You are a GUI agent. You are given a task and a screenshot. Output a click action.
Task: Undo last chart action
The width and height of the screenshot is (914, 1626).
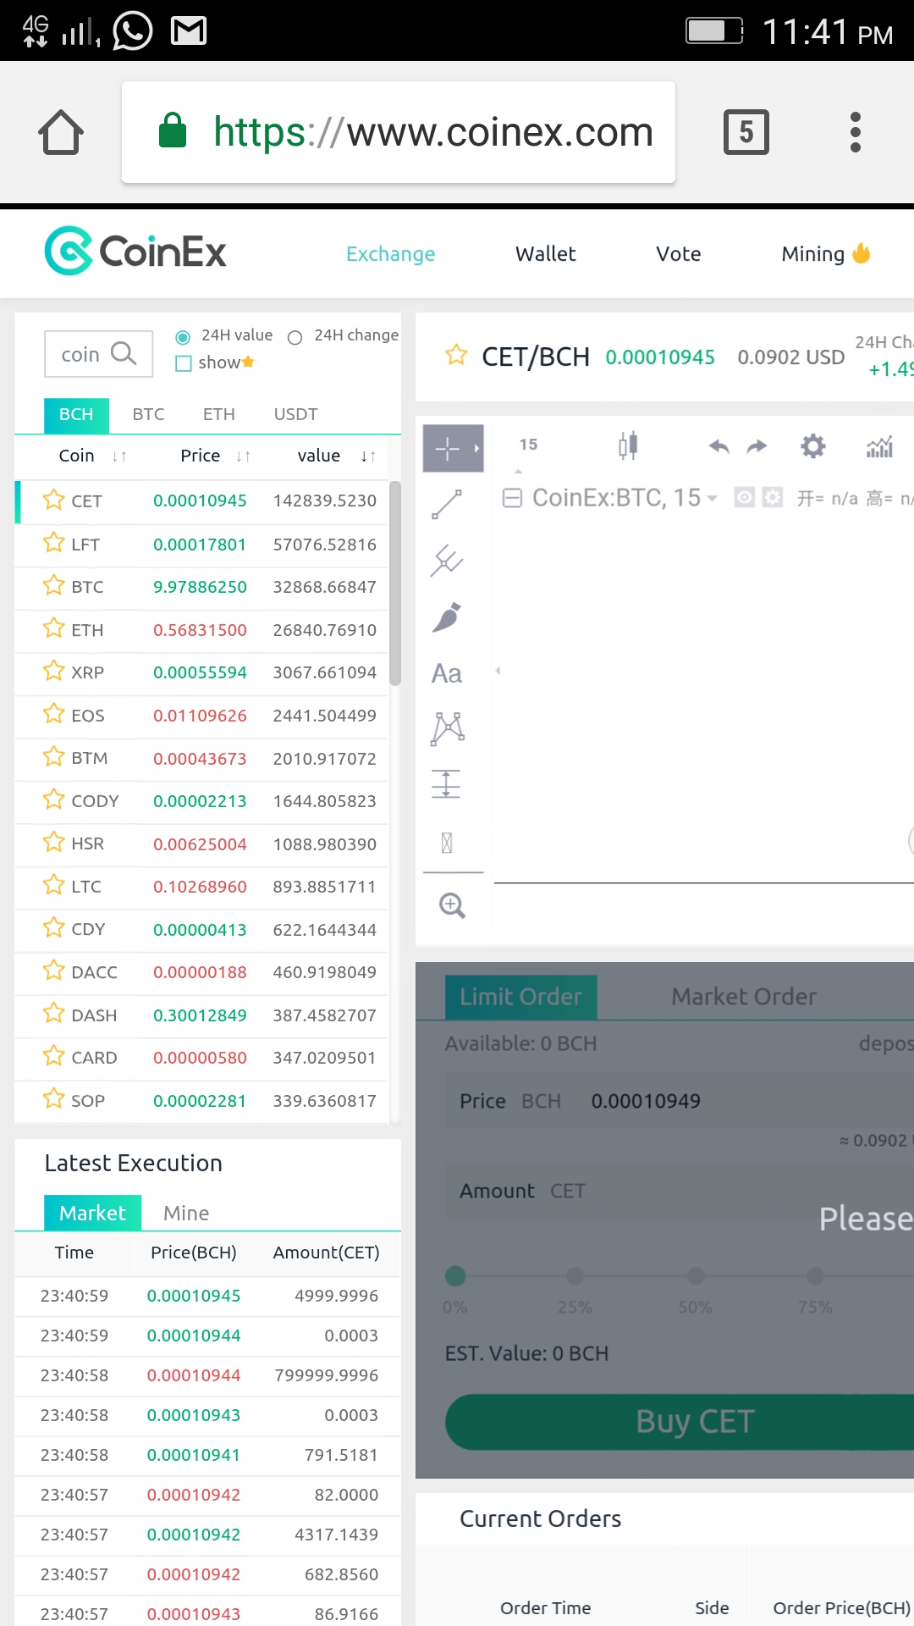[719, 446]
